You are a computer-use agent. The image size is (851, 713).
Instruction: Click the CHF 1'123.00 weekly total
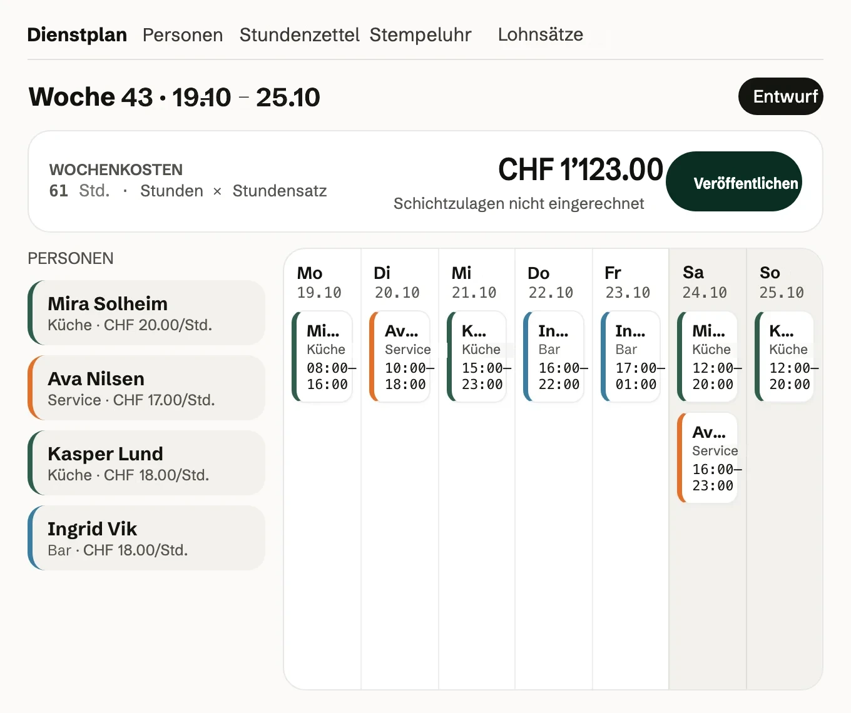coord(581,169)
